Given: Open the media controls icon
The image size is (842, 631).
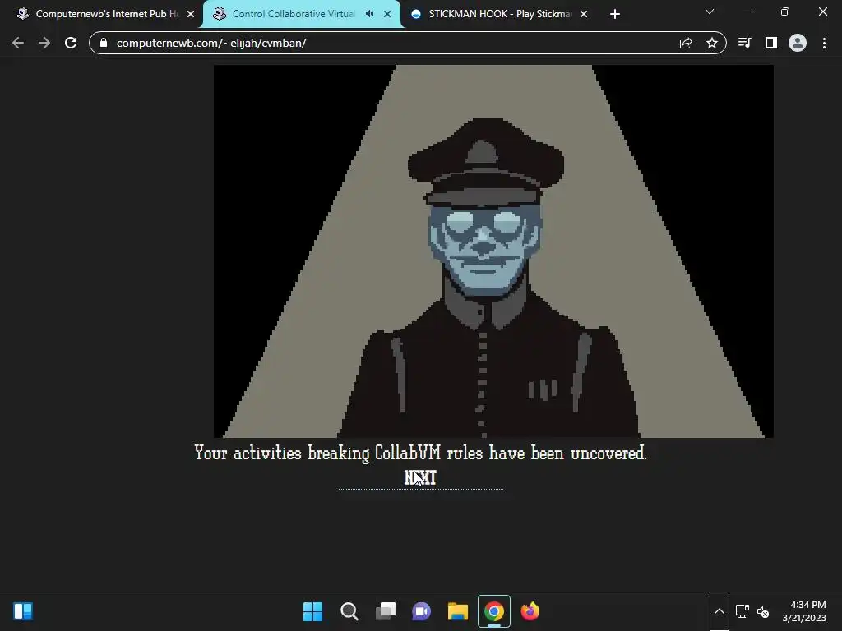Looking at the screenshot, I should click(744, 43).
